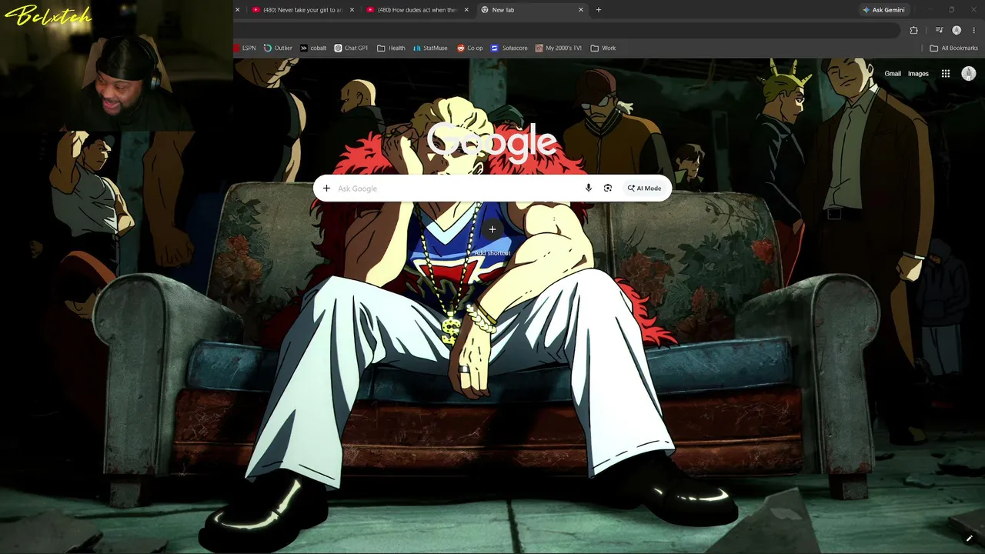Open the cobalt bookmark
The height and width of the screenshot is (554, 985).
[x=313, y=48]
